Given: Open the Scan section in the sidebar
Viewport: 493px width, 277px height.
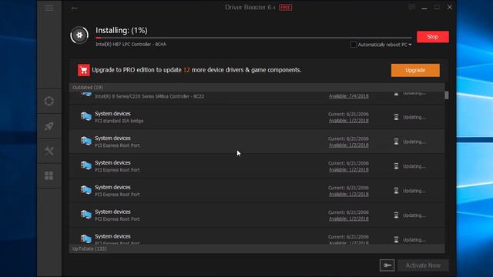Looking at the screenshot, I should [49, 101].
